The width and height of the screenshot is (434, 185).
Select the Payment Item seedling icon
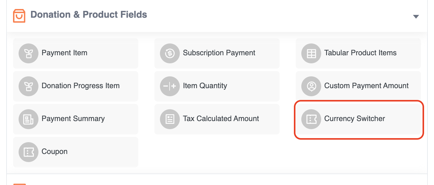click(x=29, y=53)
